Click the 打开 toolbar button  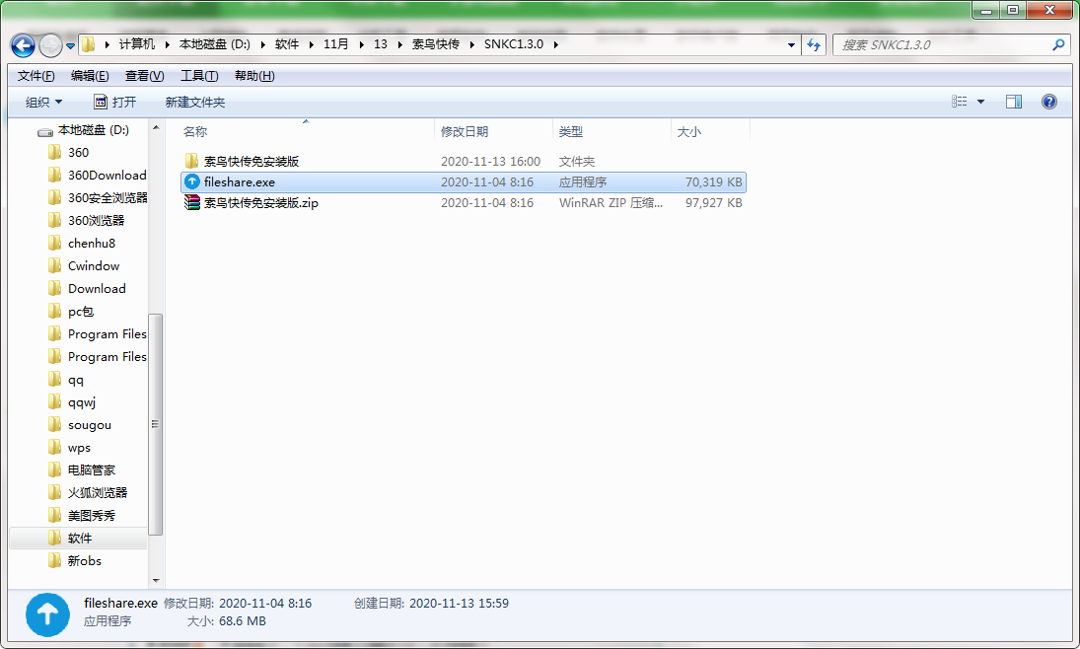pyautogui.click(x=114, y=102)
